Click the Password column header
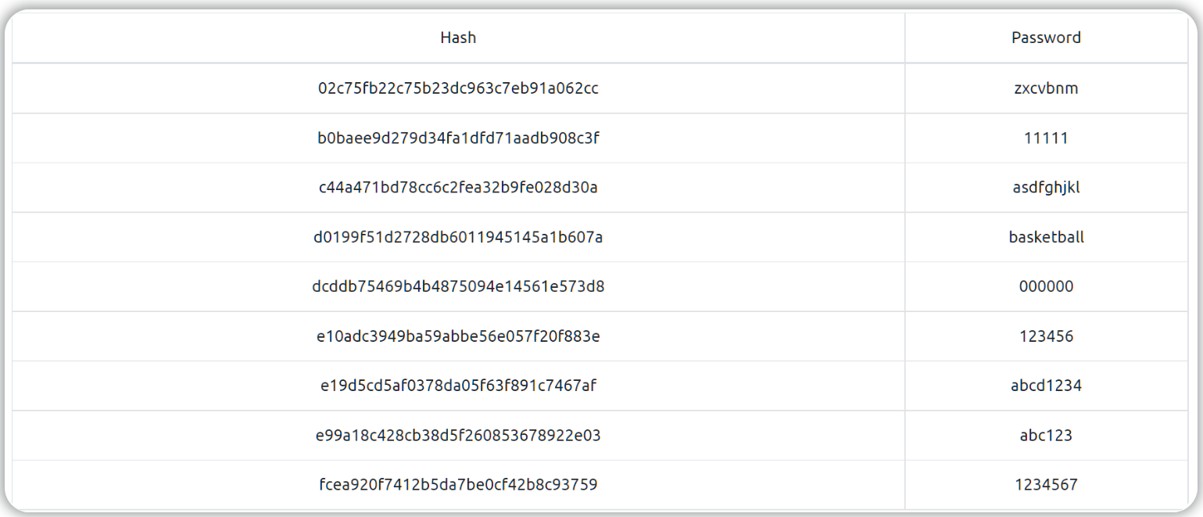Viewport: 1203px width, 517px height. (x=1046, y=38)
